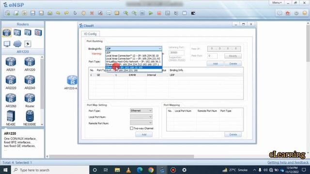Click the black CLI window toolbar icon
This screenshot has width=310, height=174.
point(193,13)
